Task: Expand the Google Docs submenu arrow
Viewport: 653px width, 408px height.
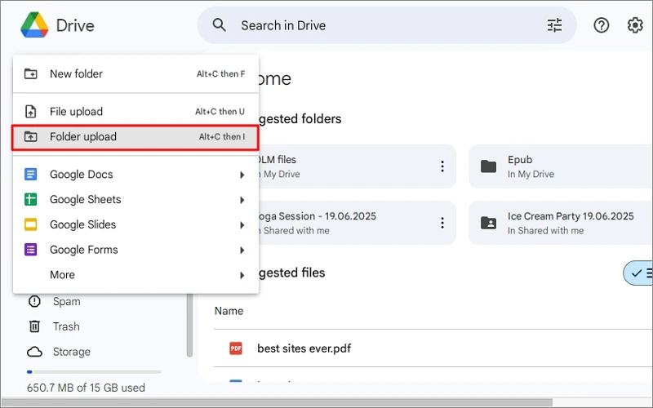Action: point(242,175)
